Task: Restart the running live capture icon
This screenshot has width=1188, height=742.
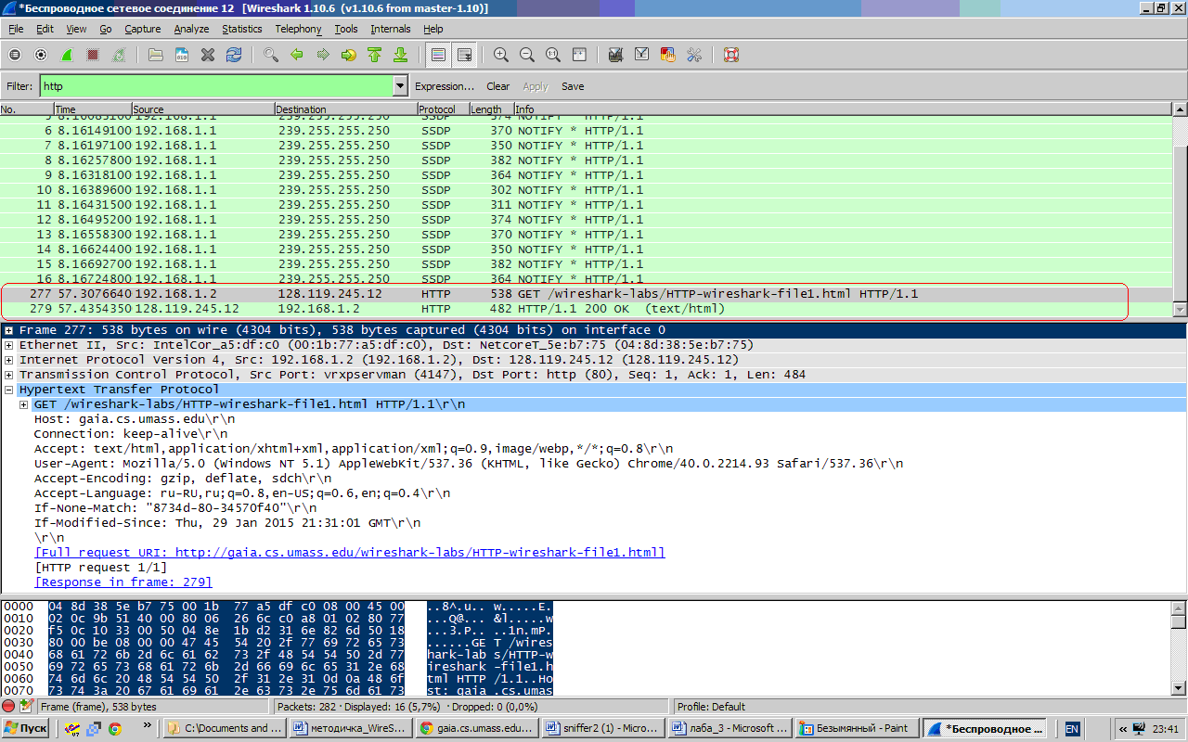Action: click(119, 55)
